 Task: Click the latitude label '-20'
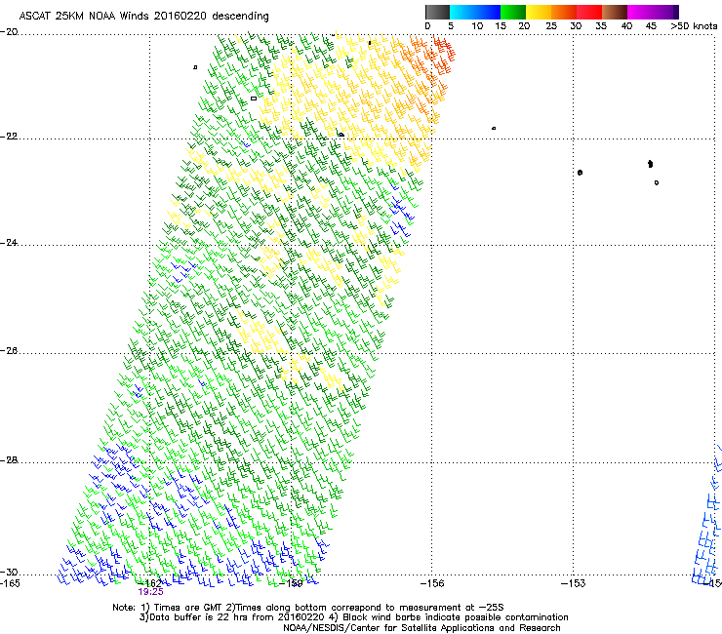click(9, 32)
